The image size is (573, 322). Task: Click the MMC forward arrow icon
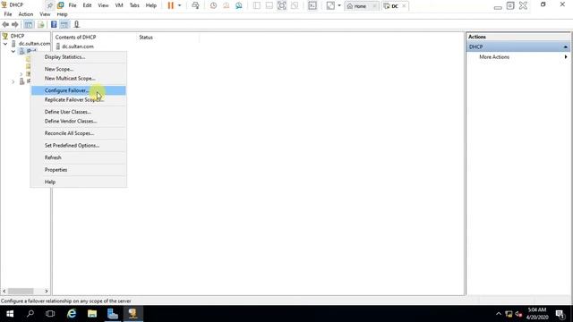15,24
